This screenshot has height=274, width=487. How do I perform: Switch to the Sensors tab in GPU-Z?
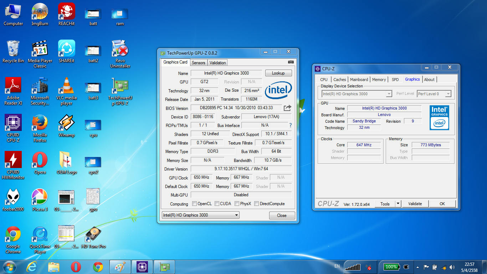(x=198, y=63)
